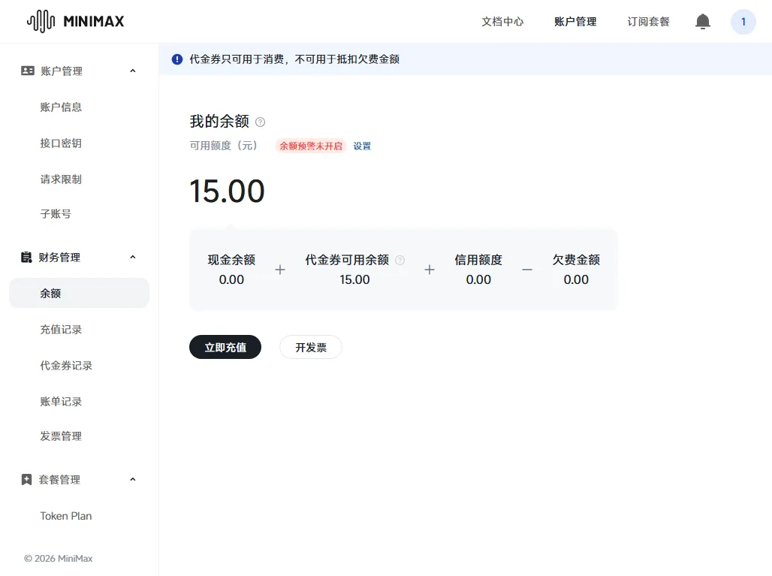
Task: Click the 账户管理 ID card icon
Action: (28, 71)
